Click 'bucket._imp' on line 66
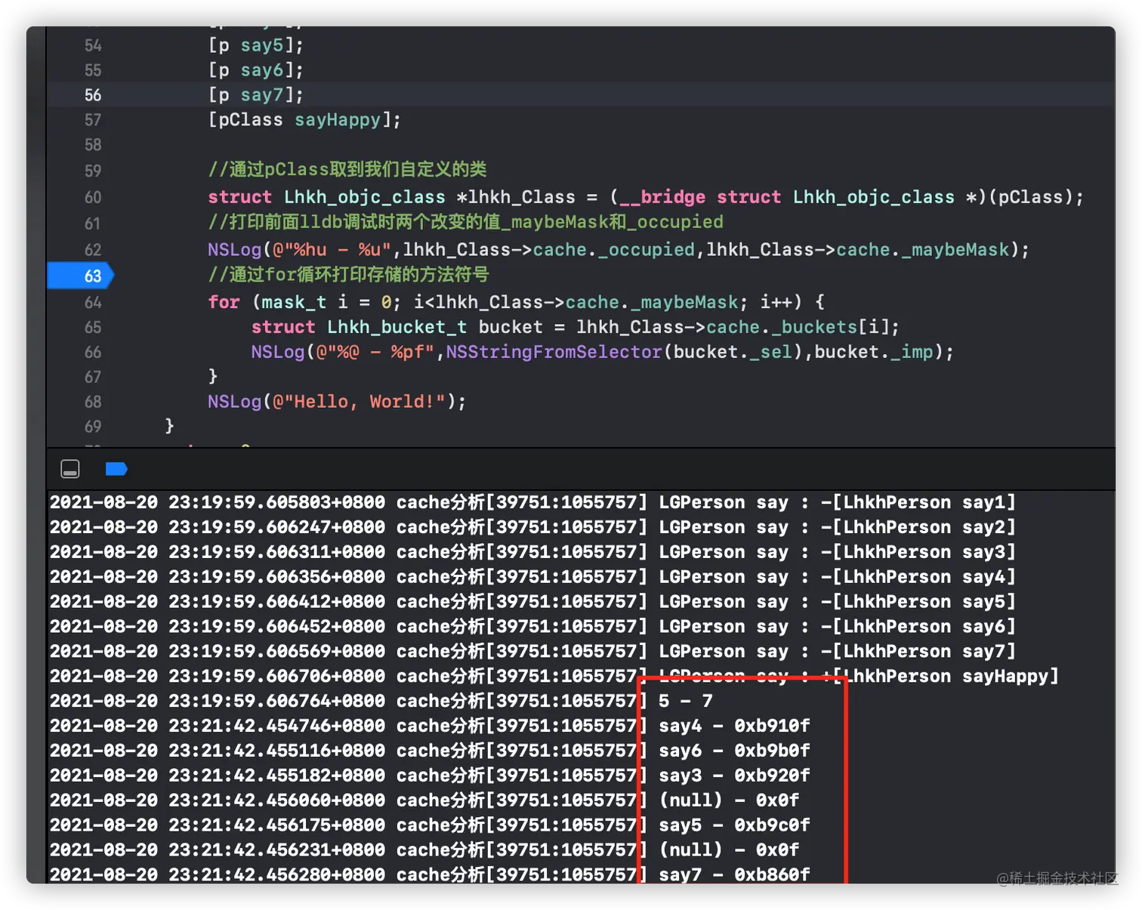Viewport: 1142px width, 910px height. (x=874, y=353)
